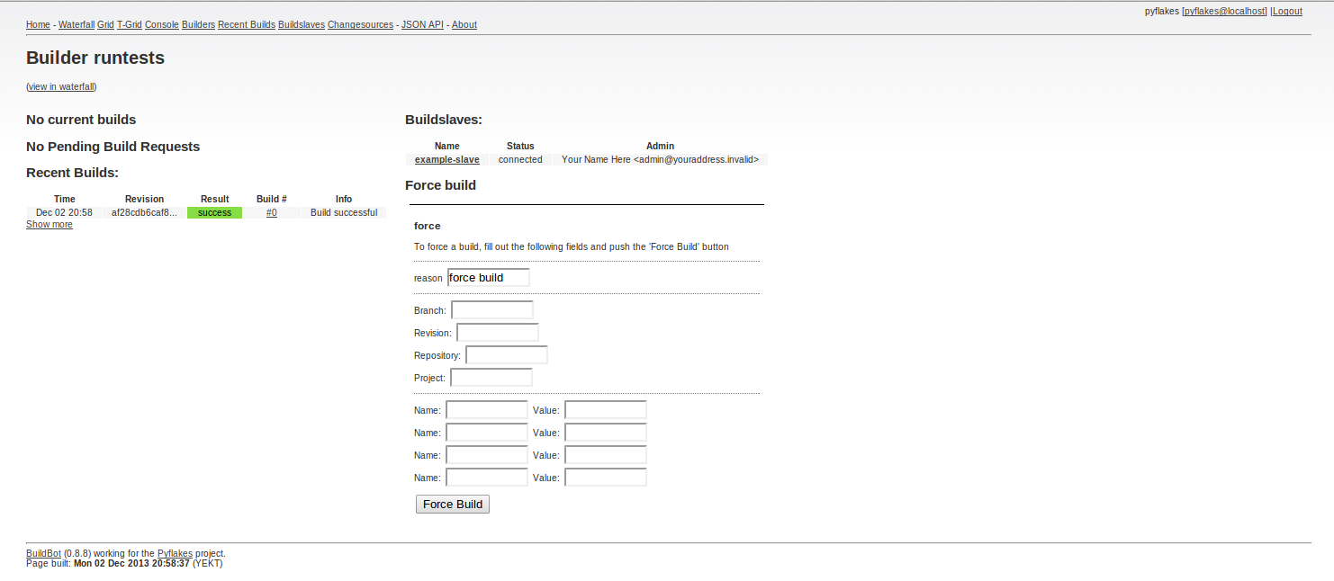Focus the first property Value field
The height and width of the screenshot is (581, 1334).
coord(606,410)
